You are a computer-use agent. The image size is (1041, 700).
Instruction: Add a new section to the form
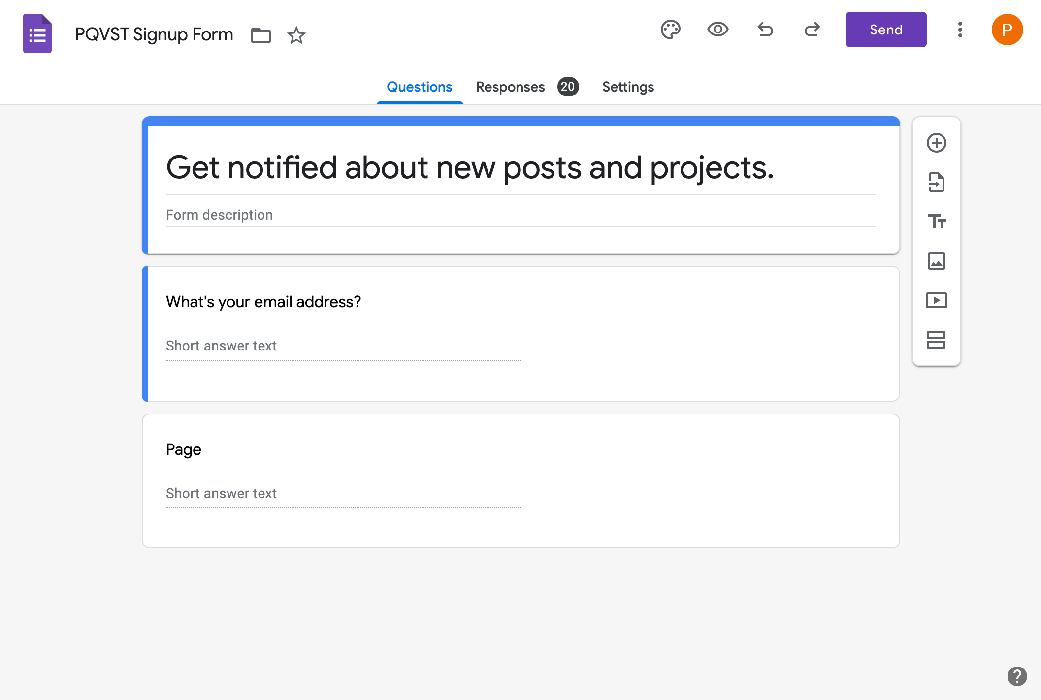coord(937,340)
